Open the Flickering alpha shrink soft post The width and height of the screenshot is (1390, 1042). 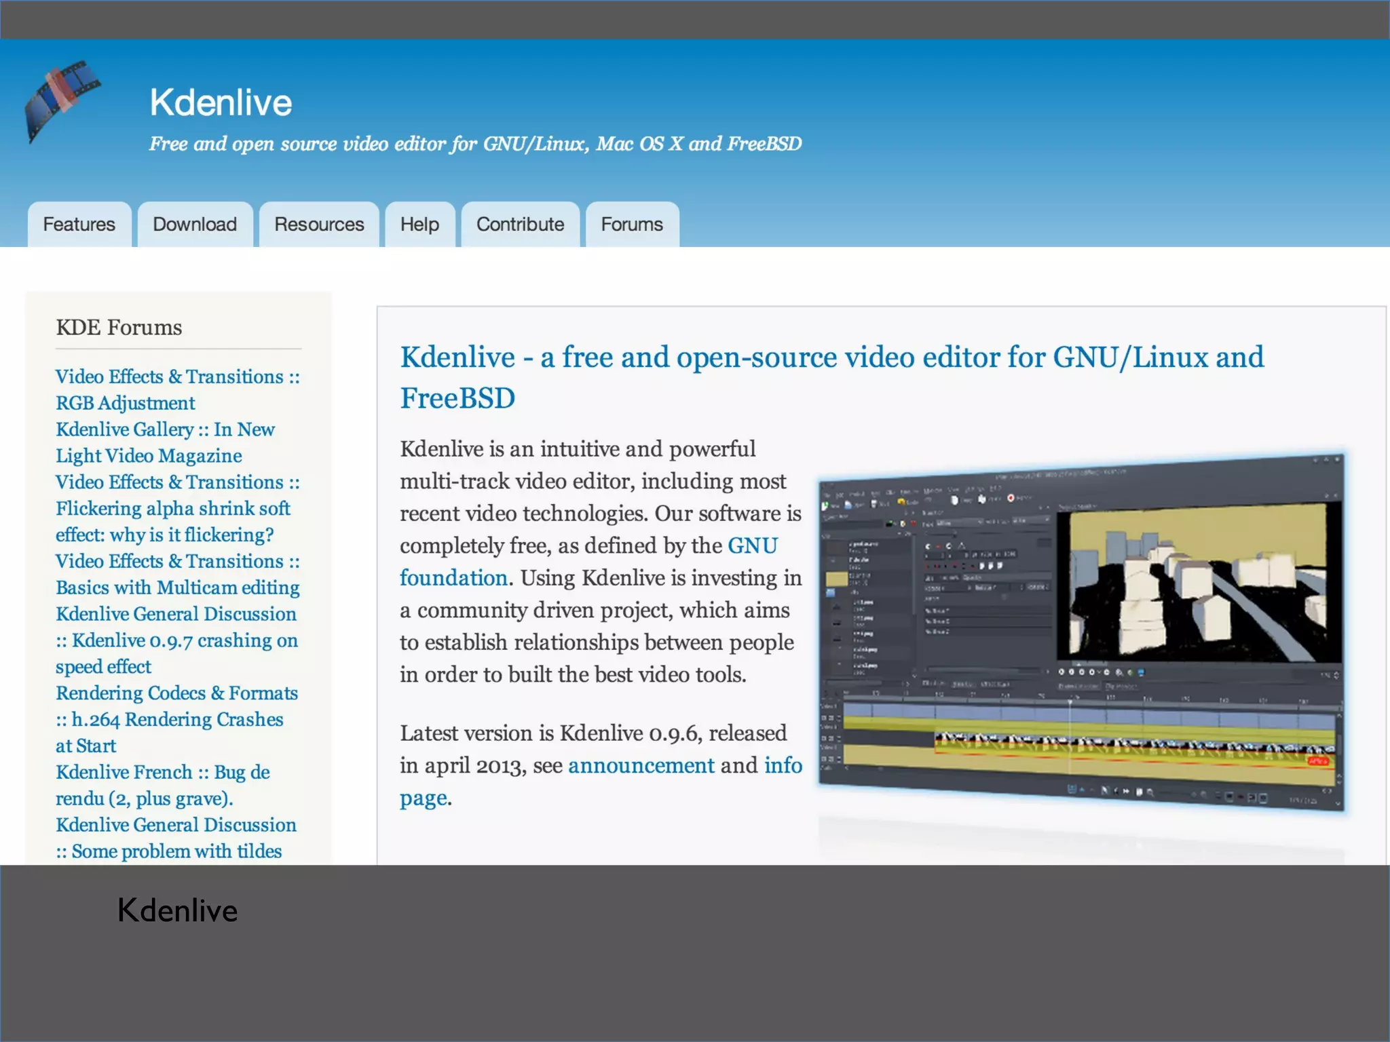172,509
